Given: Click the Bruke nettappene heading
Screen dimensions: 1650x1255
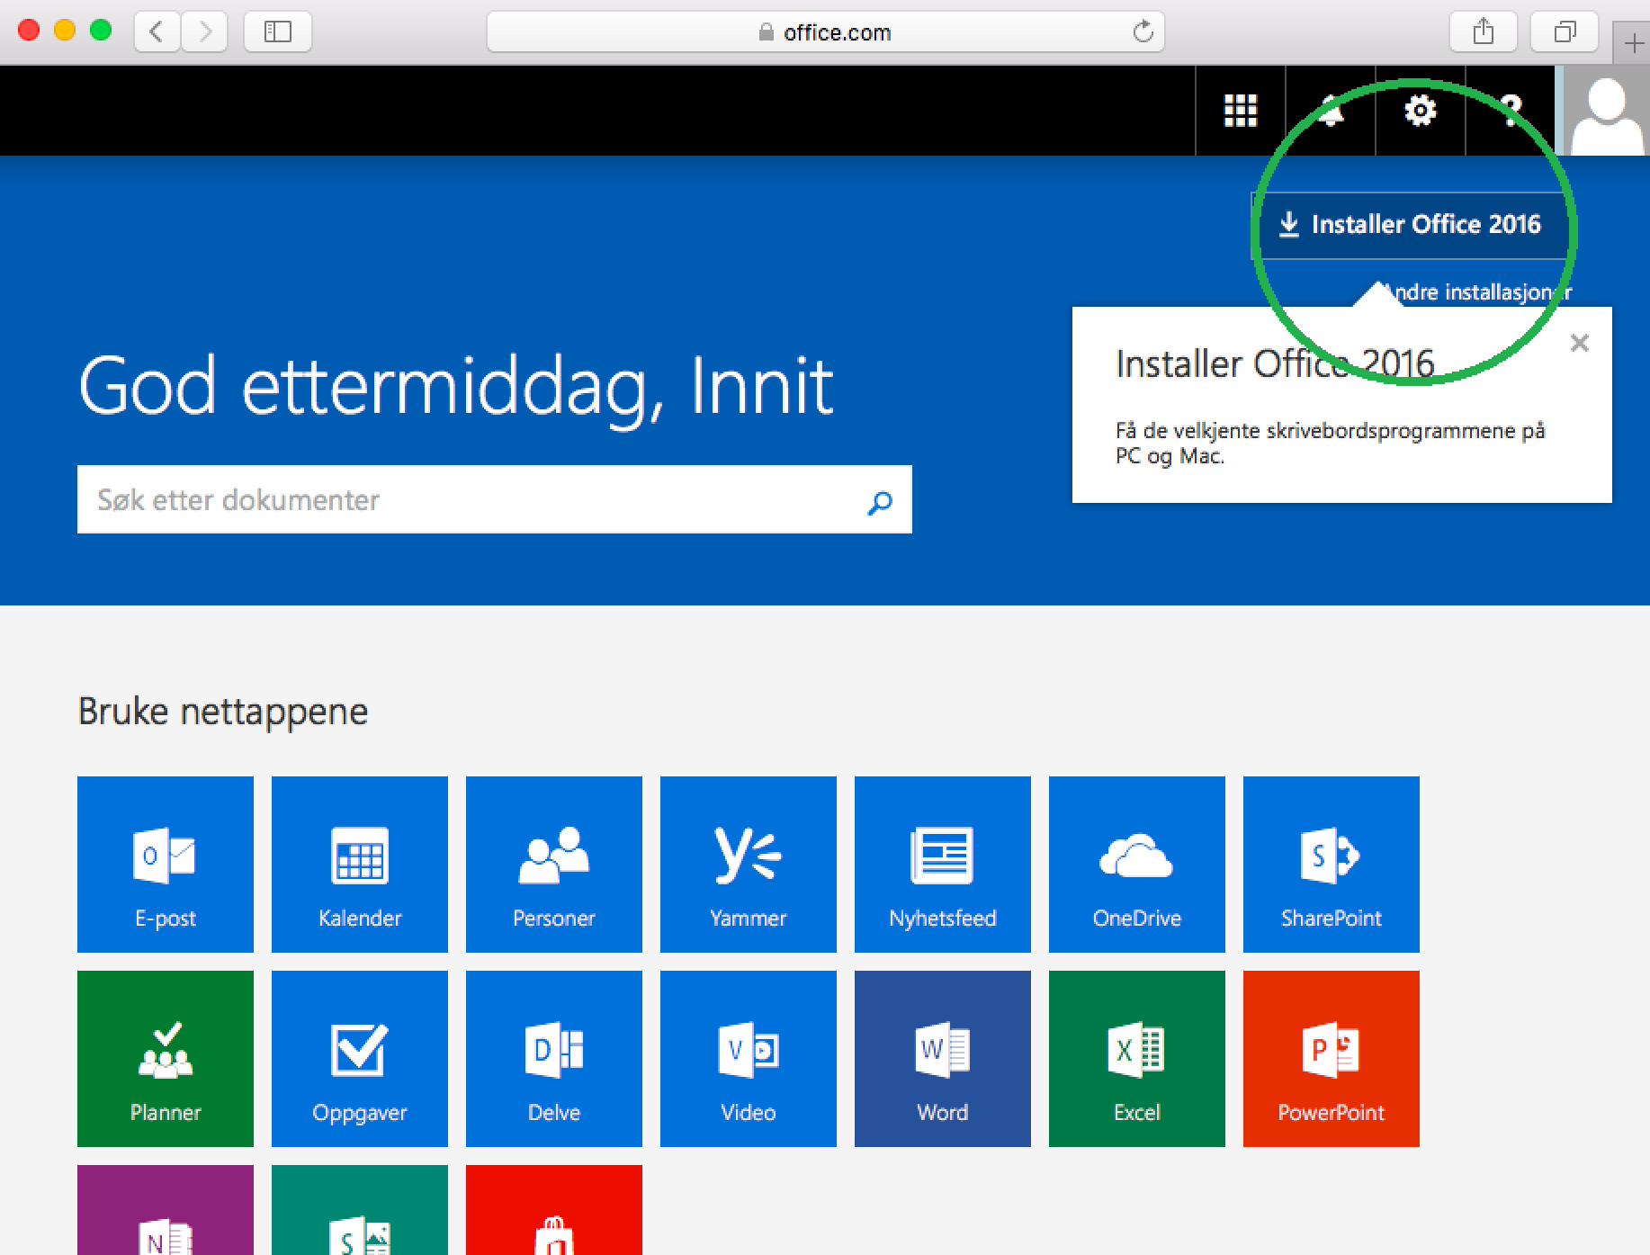Looking at the screenshot, I should 223,712.
